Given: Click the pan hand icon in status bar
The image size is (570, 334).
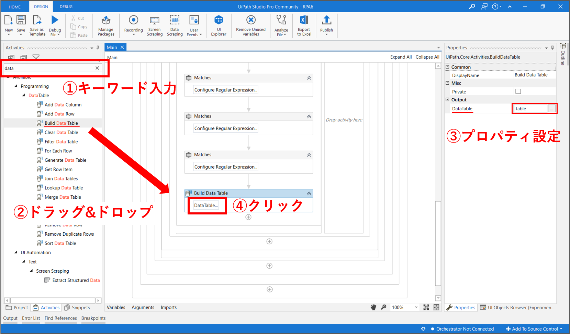Looking at the screenshot, I should click(x=373, y=307).
